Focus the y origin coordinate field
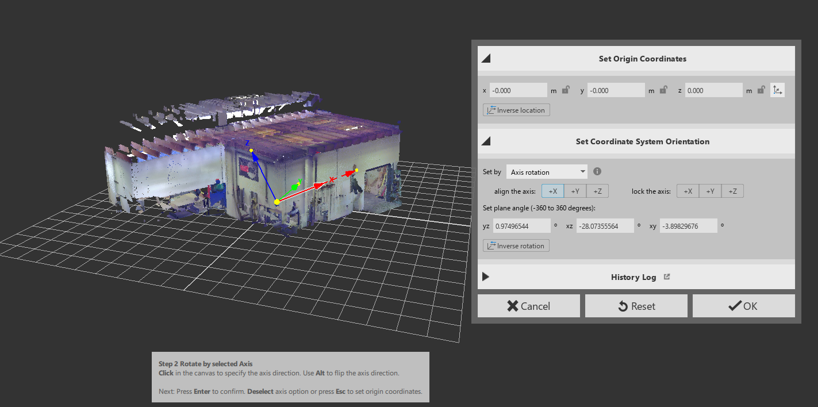The image size is (818, 407). pos(616,90)
